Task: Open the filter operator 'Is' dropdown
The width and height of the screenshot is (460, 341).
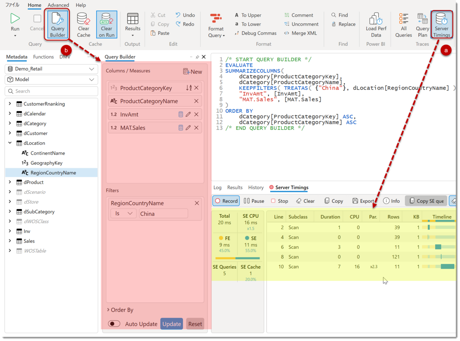Action: coord(123,214)
